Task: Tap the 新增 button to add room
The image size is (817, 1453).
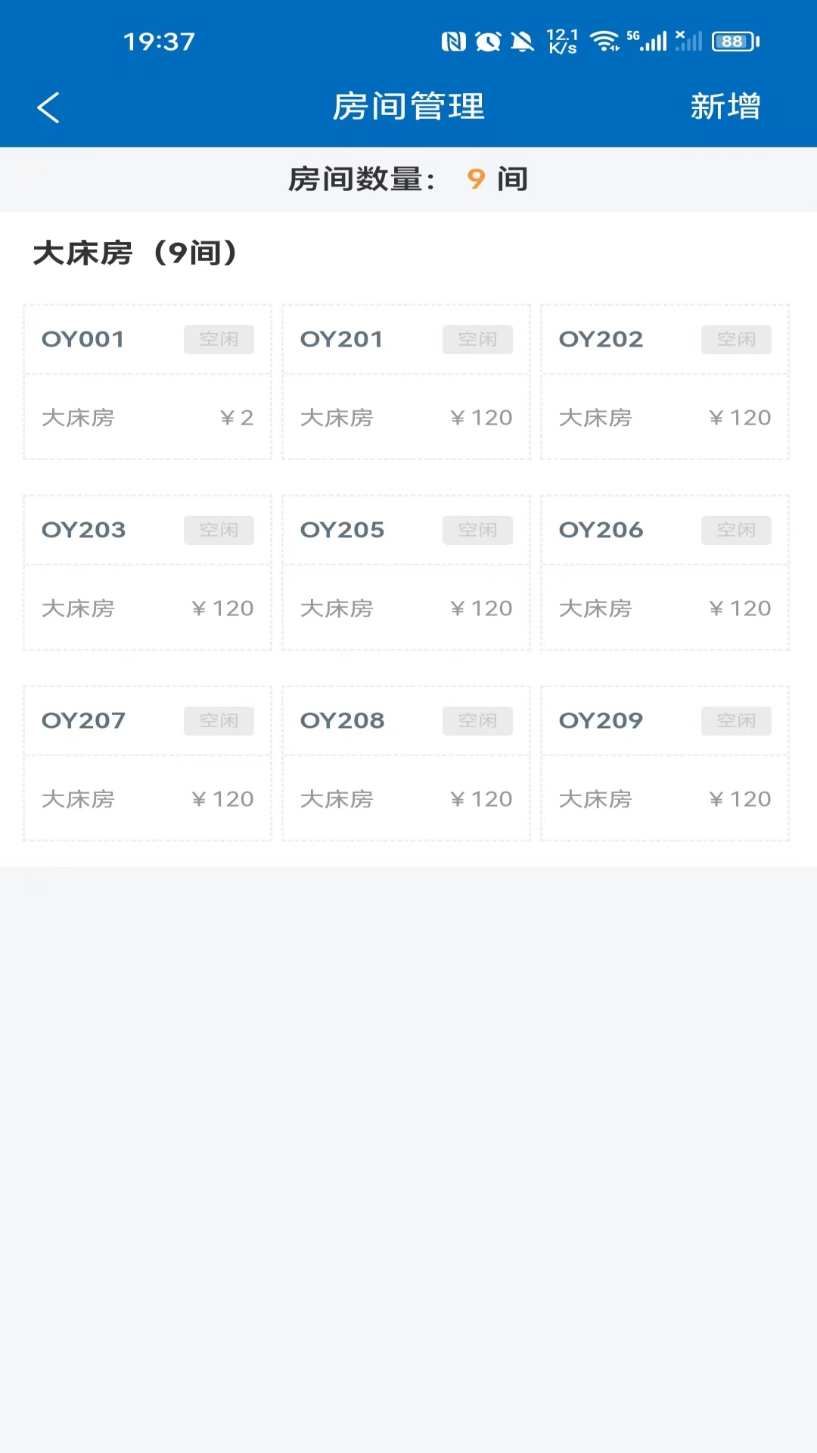Action: [725, 107]
